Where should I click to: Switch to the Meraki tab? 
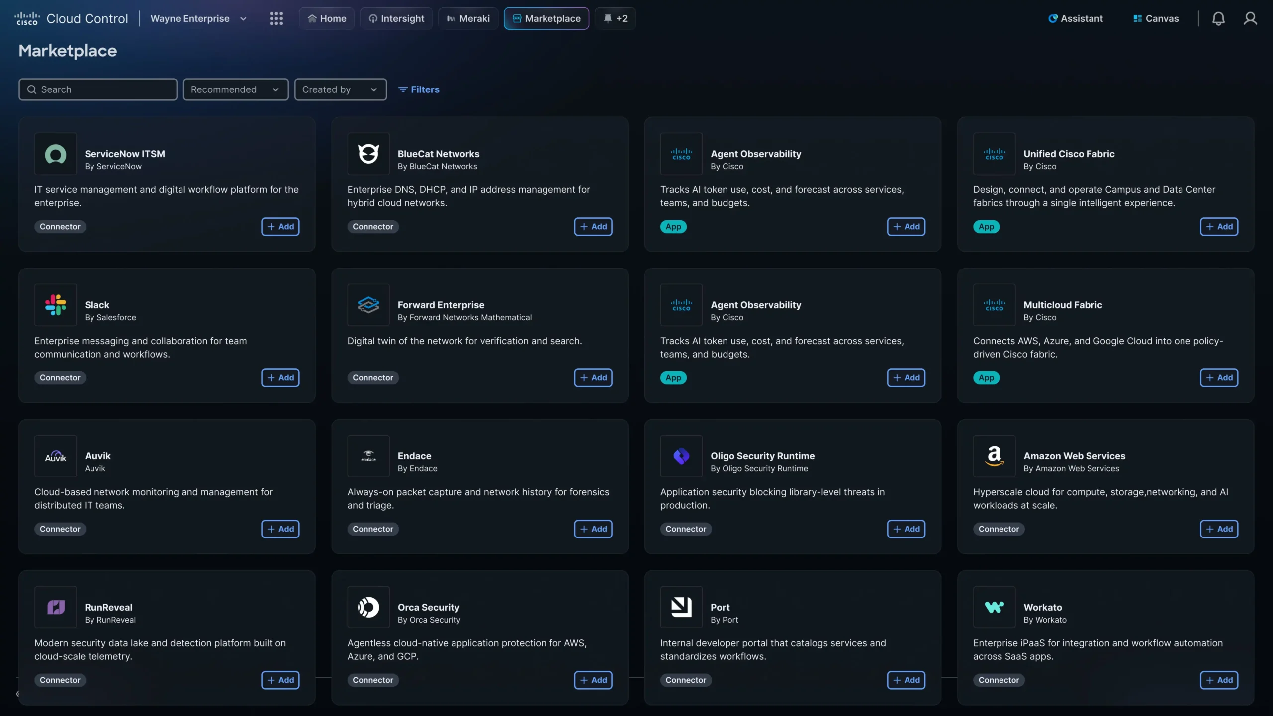(x=468, y=18)
